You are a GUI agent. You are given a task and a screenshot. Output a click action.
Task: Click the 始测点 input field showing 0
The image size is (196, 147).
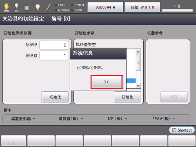54,45
